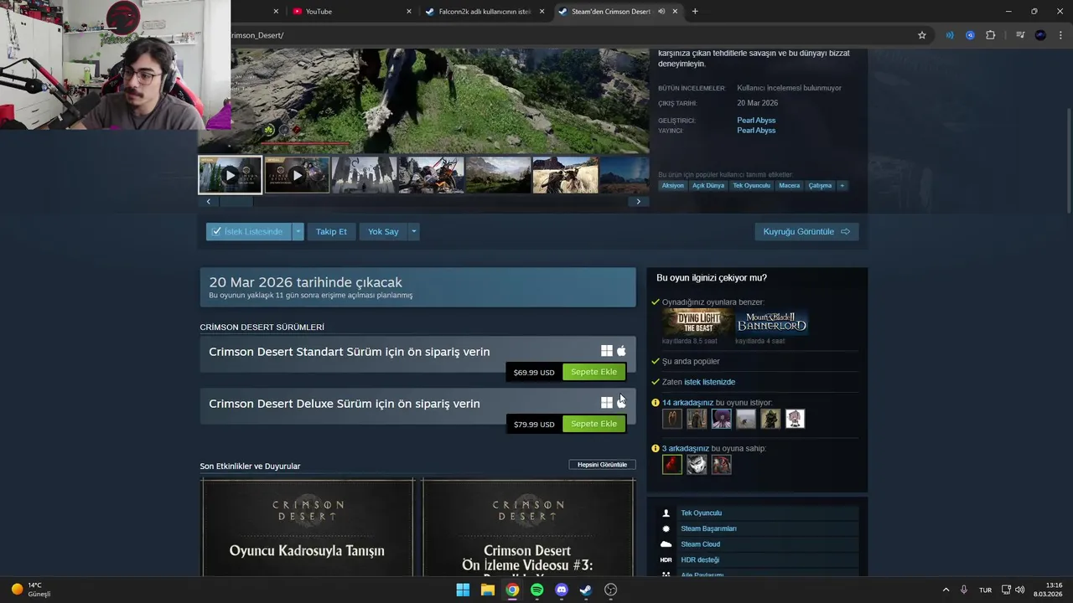Open first friend avatar who wants game

(x=672, y=419)
